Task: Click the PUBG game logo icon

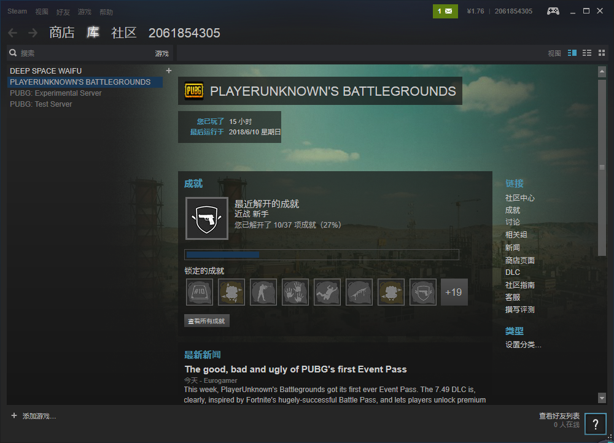Action: point(194,91)
